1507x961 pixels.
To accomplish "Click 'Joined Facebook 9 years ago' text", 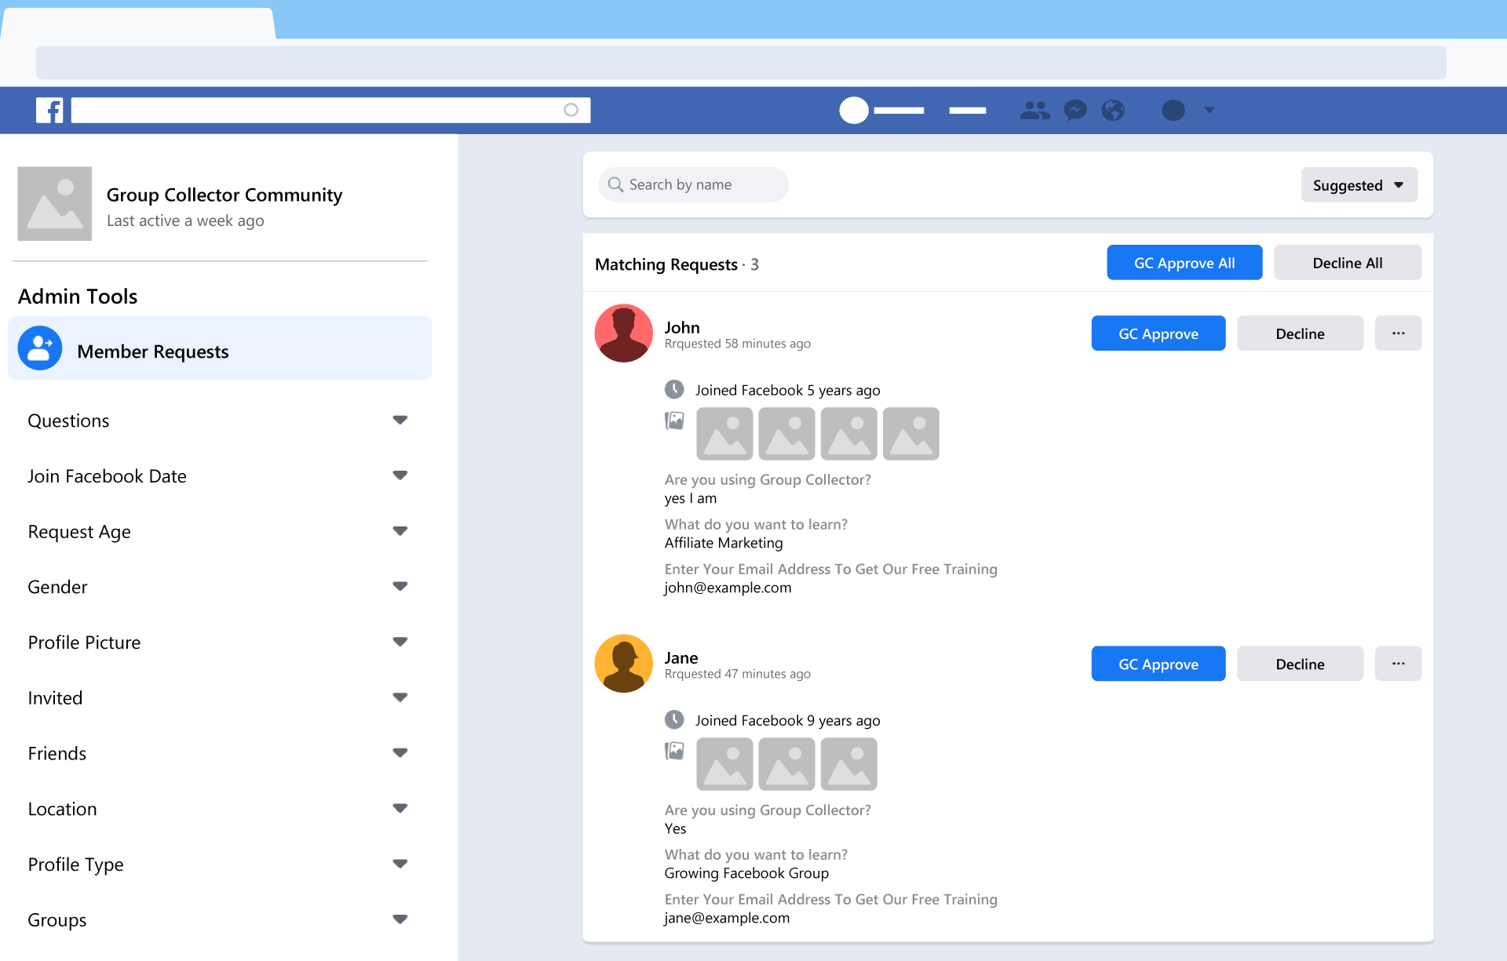I will 787,720.
